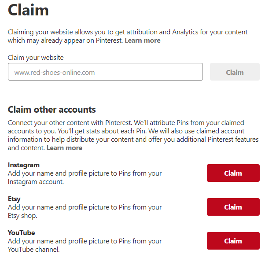Open Learn more link under Claim other accounts
The width and height of the screenshot is (265, 265).
64,148
